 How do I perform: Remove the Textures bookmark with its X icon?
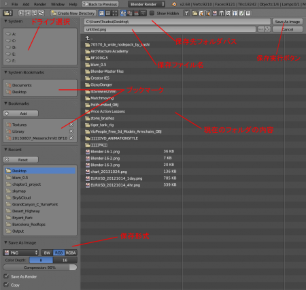71,125
